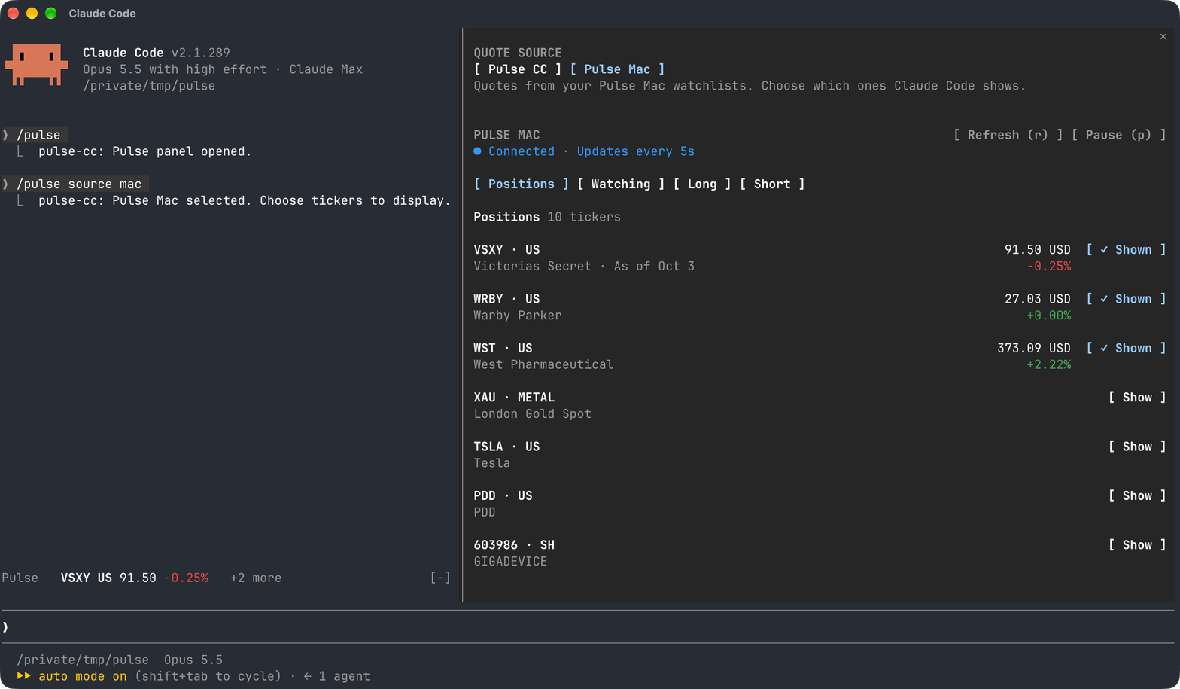The width and height of the screenshot is (1180, 689).
Task: Hide VSXY from the Claude Code display
Action: pyautogui.click(x=1126, y=250)
